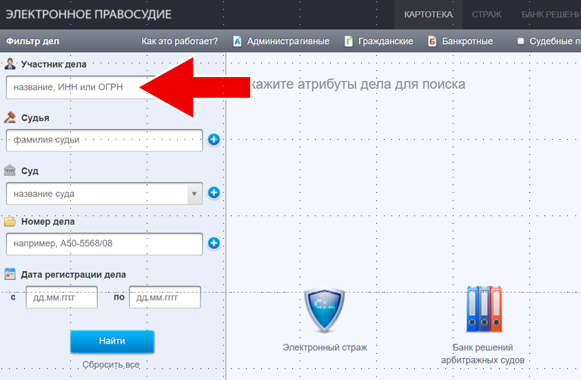Image resolution: width=581 pixels, height=380 pixels.
Task: Click the Дата регистрации дела calendar icon
Action: (10, 274)
